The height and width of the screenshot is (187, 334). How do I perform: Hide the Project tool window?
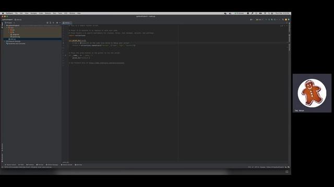coord(60,23)
